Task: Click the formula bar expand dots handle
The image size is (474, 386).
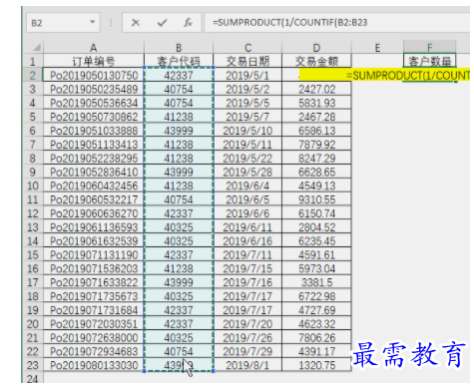Action: pyautogui.click(x=111, y=23)
